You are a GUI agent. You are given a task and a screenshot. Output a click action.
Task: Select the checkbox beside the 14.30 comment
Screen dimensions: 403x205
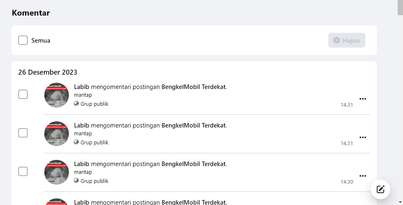[x=23, y=171]
